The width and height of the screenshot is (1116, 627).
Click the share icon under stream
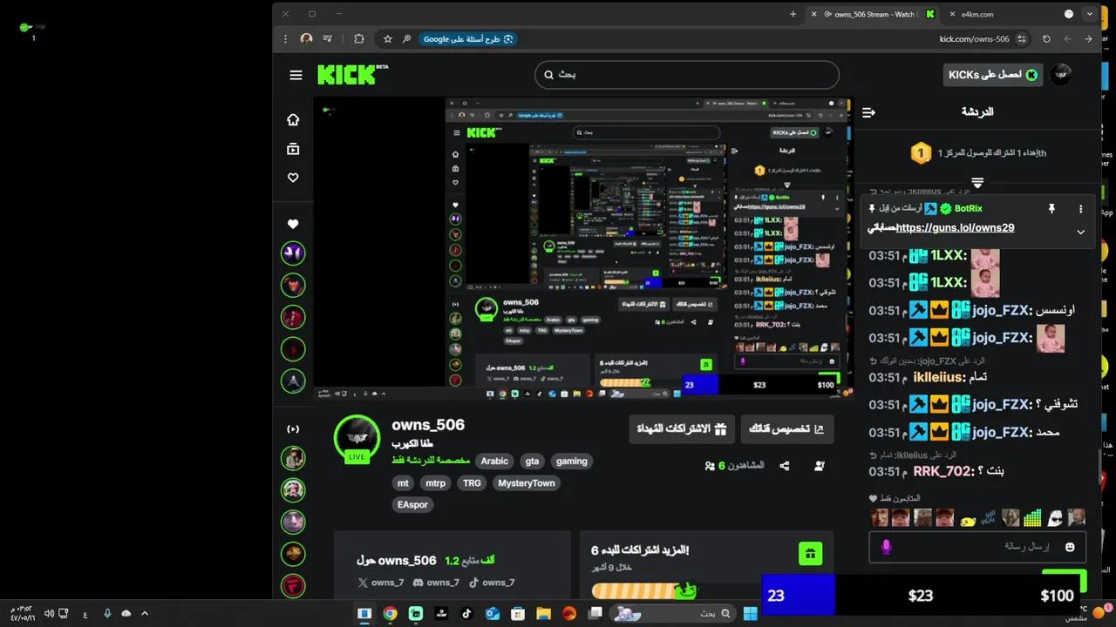[784, 466]
